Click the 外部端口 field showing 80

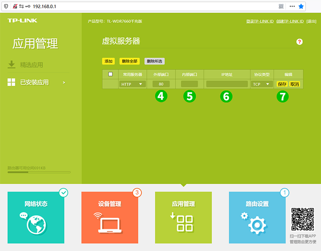(161, 84)
